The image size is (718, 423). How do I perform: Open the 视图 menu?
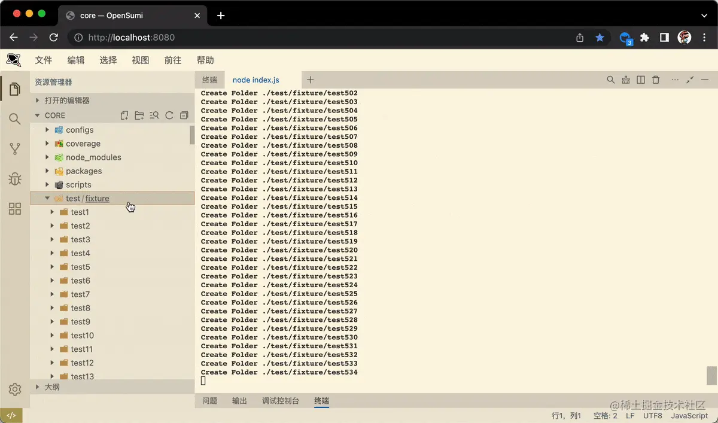coord(140,60)
